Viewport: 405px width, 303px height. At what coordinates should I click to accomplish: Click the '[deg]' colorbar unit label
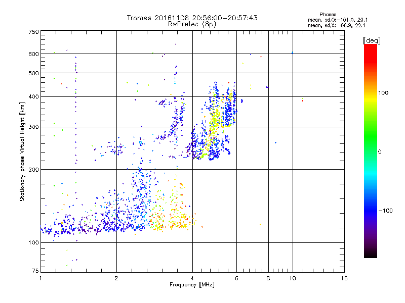pos(372,40)
